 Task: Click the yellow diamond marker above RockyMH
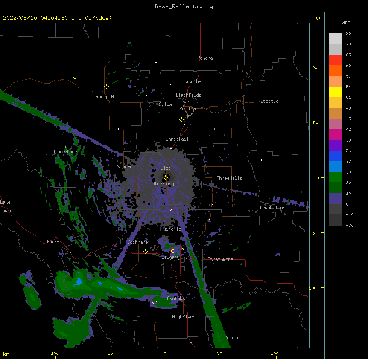point(107,87)
